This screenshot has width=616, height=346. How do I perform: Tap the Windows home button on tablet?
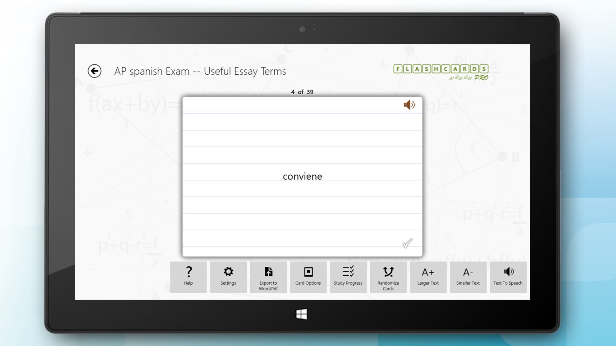[302, 314]
